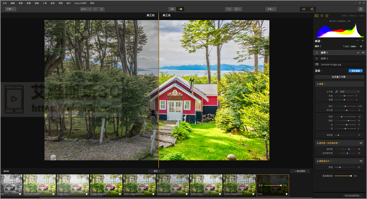Open the 圖層 panel header menu

click(319, 41)
